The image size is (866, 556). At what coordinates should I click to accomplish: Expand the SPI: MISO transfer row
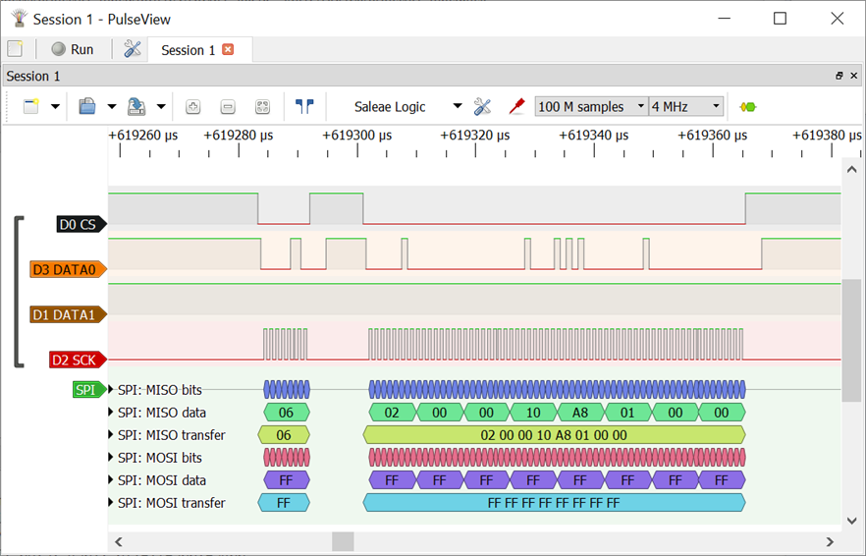111,435
